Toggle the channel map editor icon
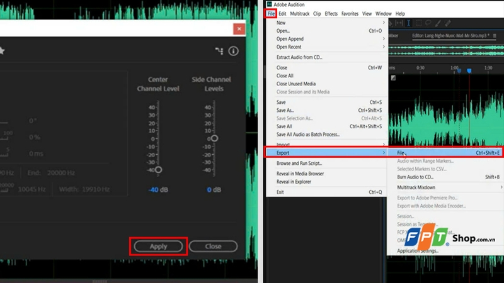Screen dimensions: 504x283 point(219,51)
